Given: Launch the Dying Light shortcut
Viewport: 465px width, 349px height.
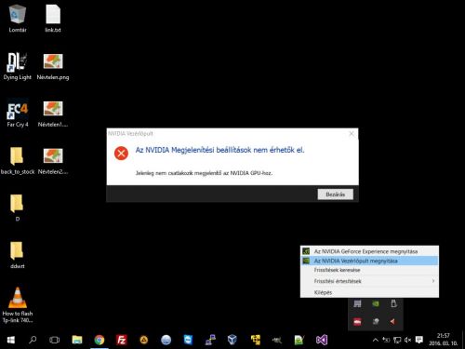Looking at the screenshot, I should pos(18,66).
